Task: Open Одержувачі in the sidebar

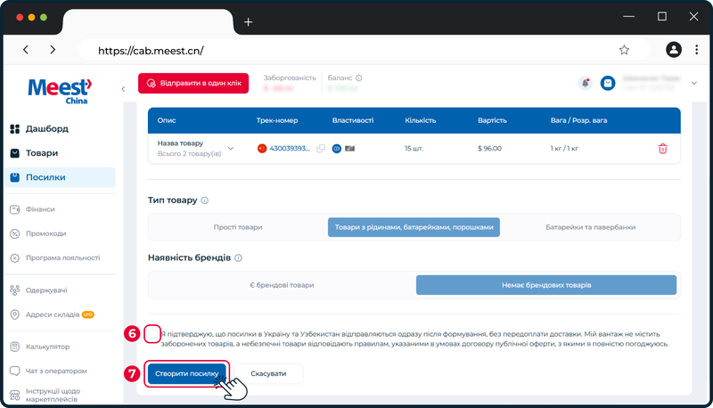Action: pos(46,290)
